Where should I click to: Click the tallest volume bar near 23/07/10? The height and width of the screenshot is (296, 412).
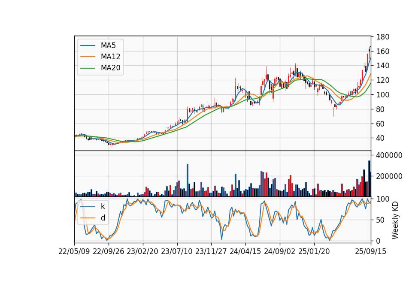[x=188, y=180]
